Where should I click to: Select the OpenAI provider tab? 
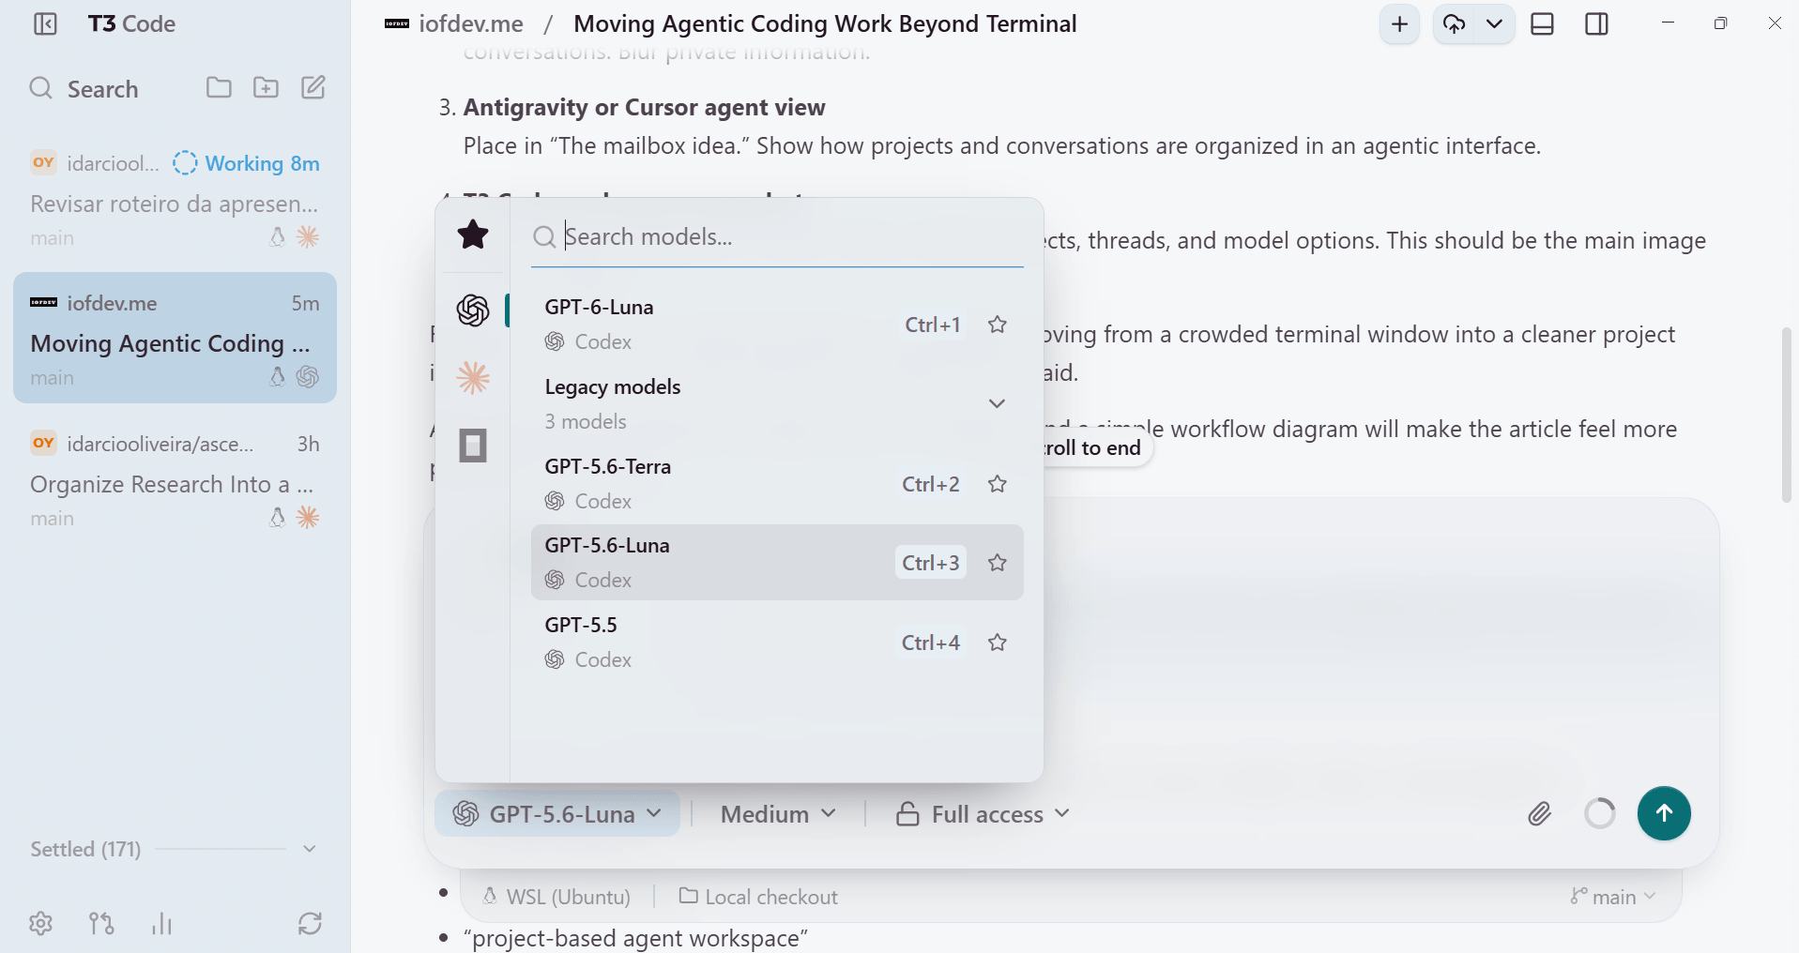coord(473,310)
